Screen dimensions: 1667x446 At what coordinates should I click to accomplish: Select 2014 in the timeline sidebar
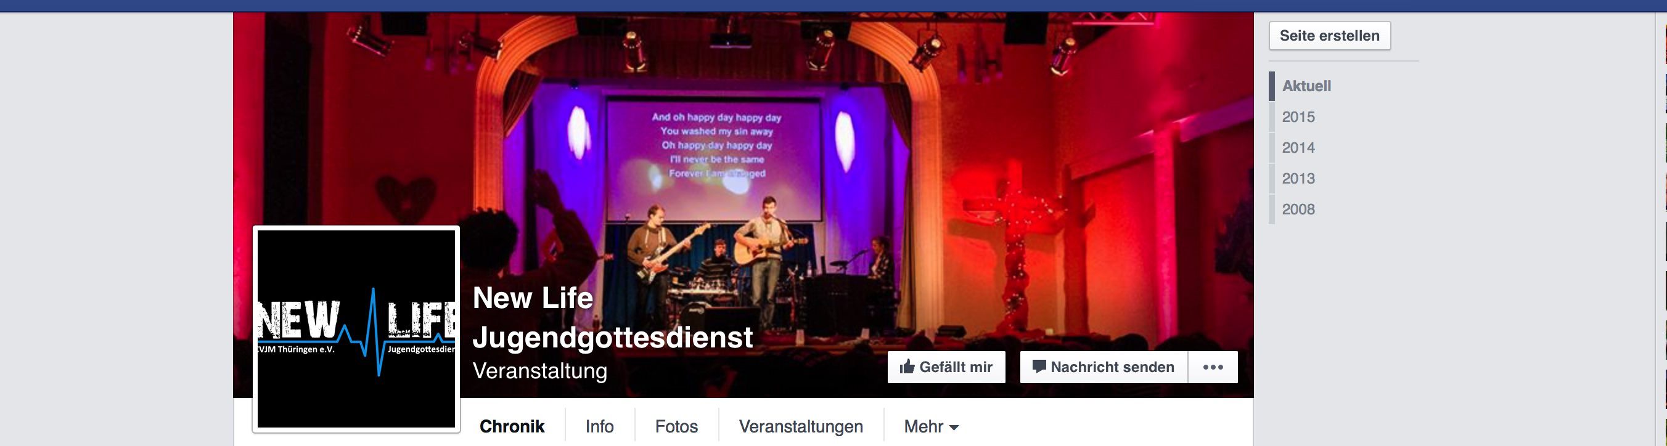point(1298,147)
